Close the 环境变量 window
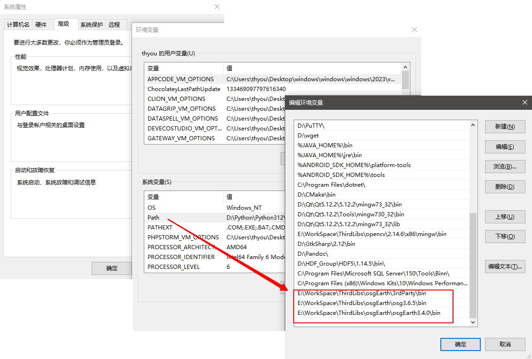The width and height of the screenshot is (532, 359). [414, 30]
